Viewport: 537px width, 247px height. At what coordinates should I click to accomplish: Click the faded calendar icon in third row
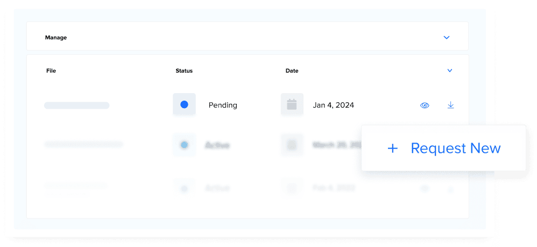(x=292, y=188)
